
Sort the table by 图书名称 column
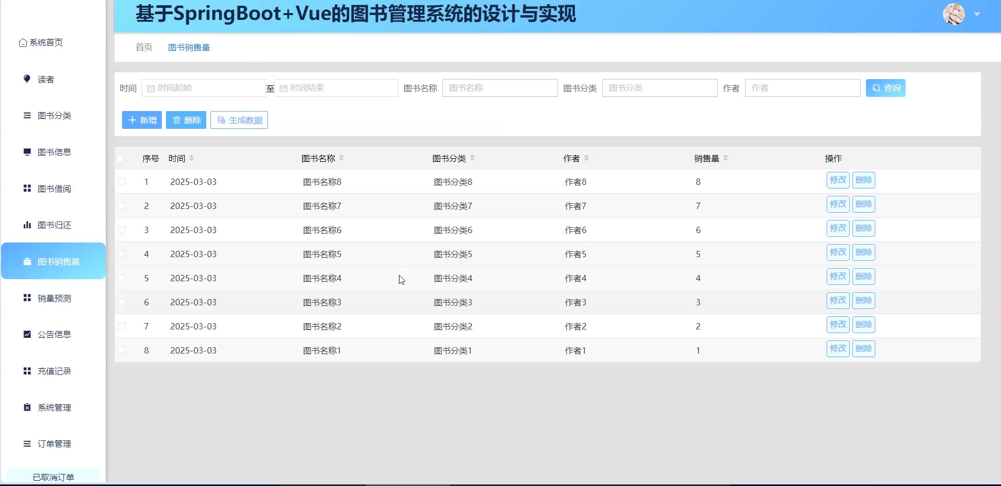click(341, 158)
